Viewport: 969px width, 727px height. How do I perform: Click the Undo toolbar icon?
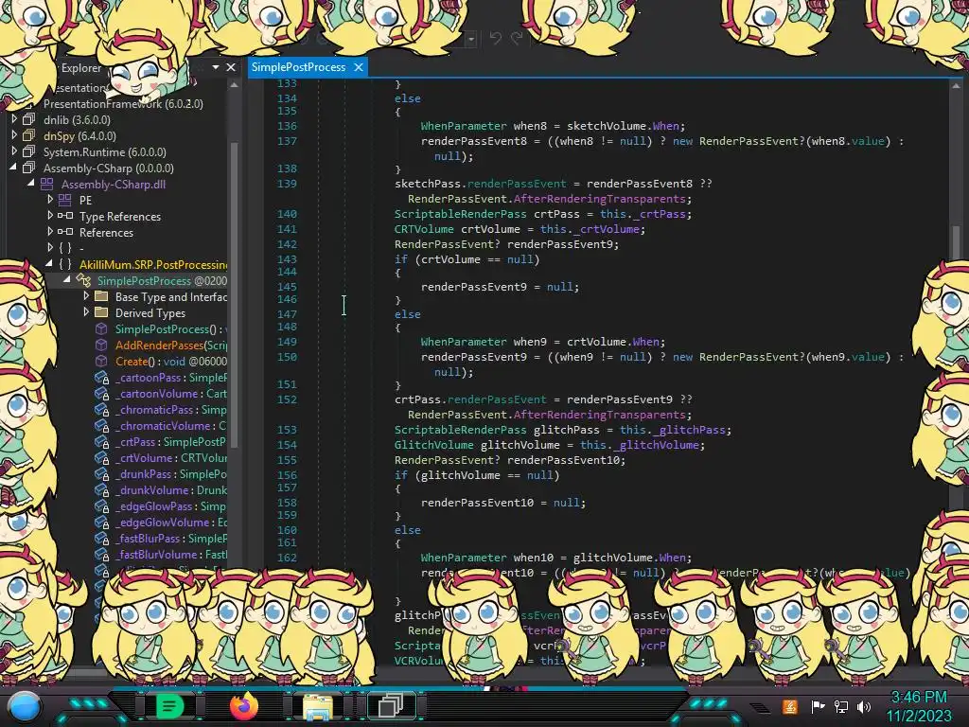[x=495, y=38]
